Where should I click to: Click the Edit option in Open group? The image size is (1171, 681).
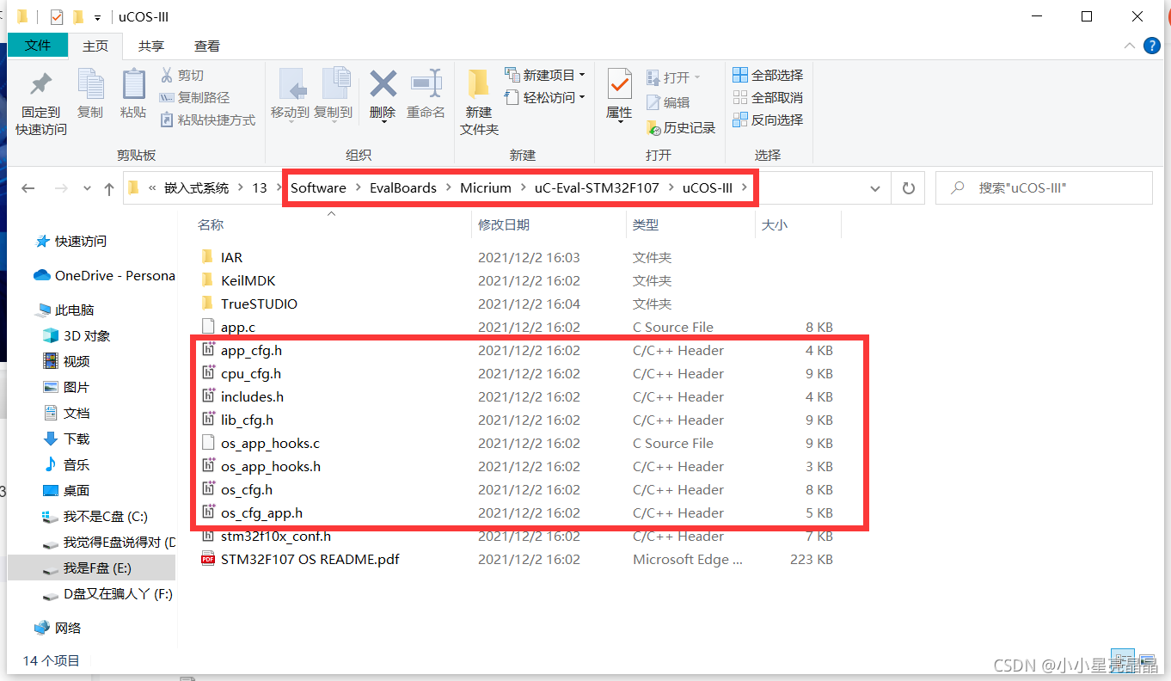click(x=668, y=102)
